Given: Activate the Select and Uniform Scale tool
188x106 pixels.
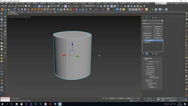Looking at the screenshot, I should pyautogui.click(x=46, y=6).
